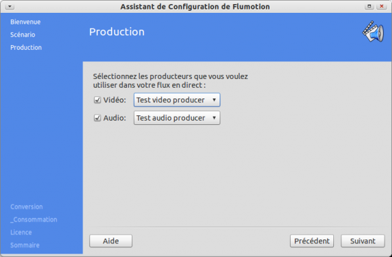The height and width of the screenshot is (257, 392).
Task: Select the Production step in sidebar
Action: click(26, 47)
